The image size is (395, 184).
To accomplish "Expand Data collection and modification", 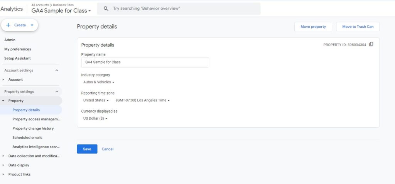I will [3, 156].
